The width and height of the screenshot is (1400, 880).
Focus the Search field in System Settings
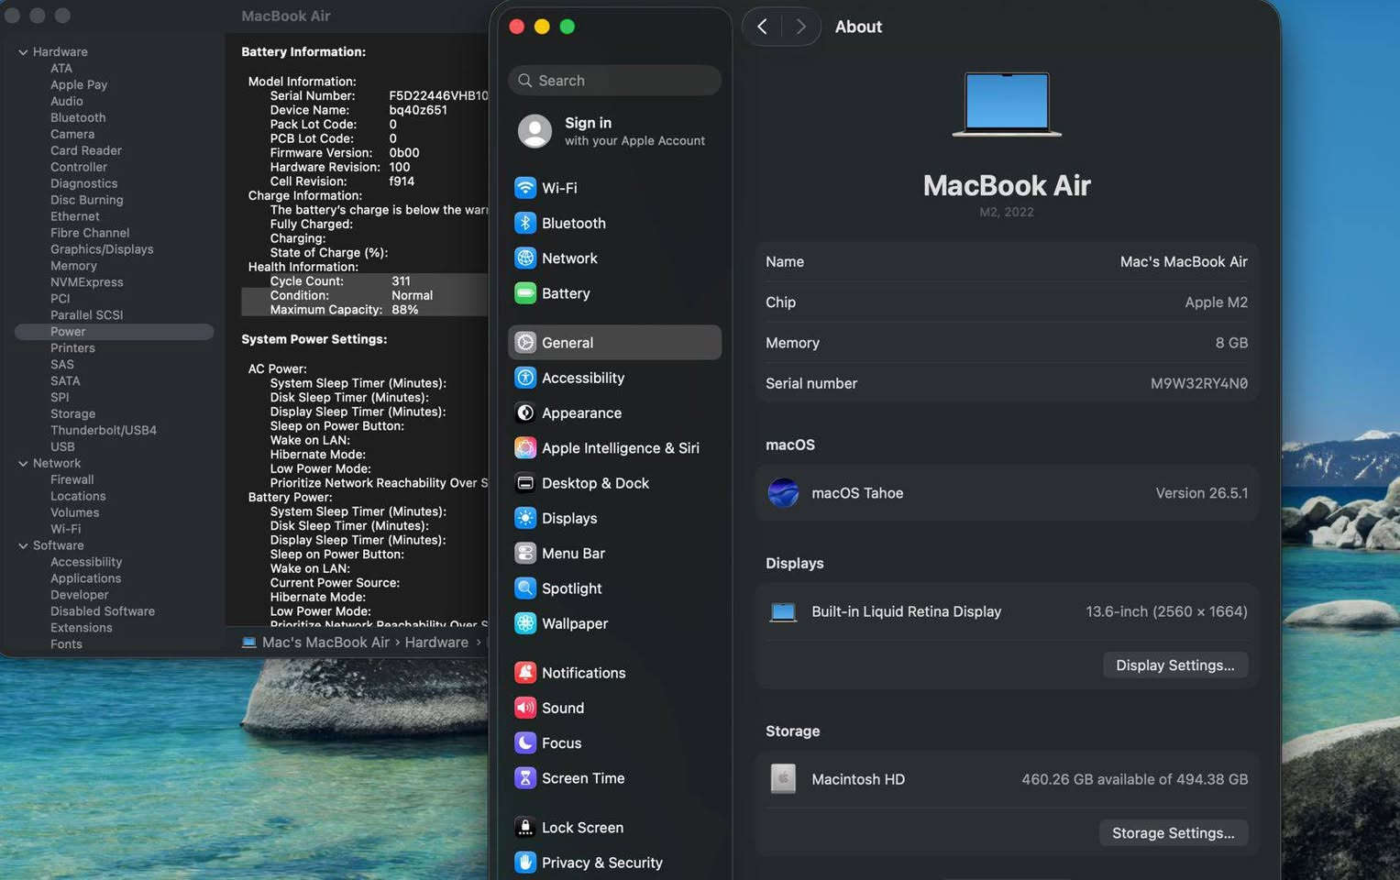[614, 81]
